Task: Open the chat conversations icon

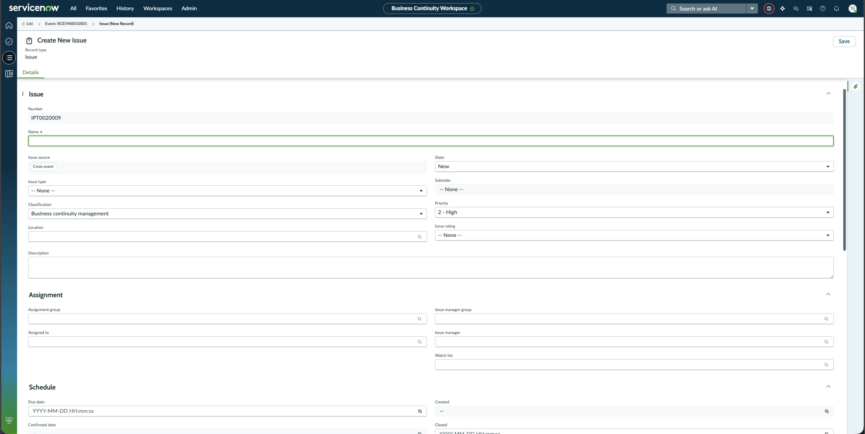Action: tap(796, 9)
